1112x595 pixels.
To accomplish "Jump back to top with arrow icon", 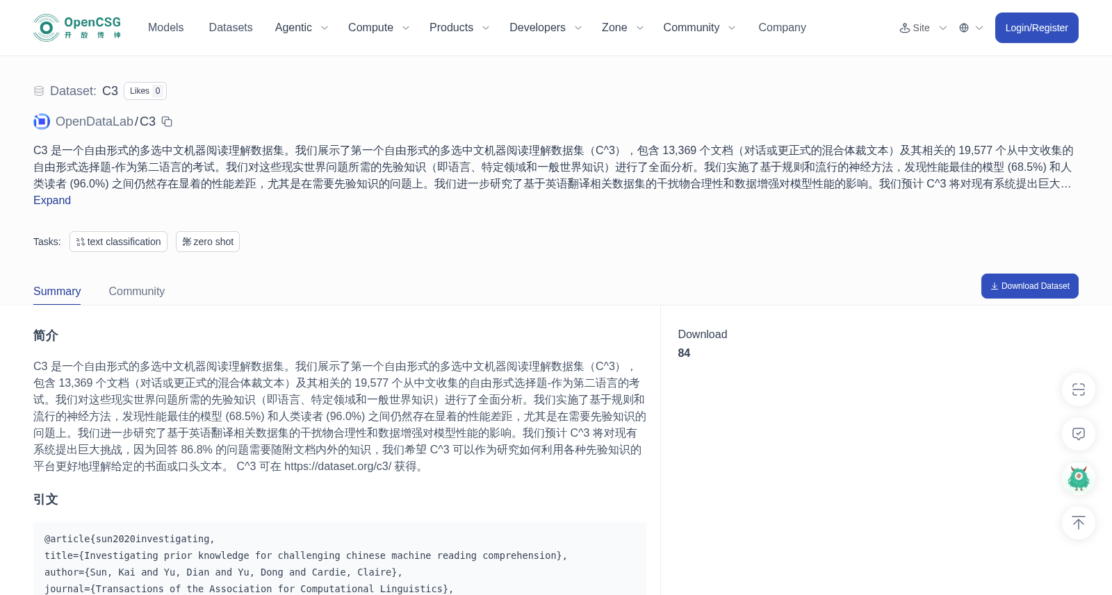I will click(x=1079, y=523).
